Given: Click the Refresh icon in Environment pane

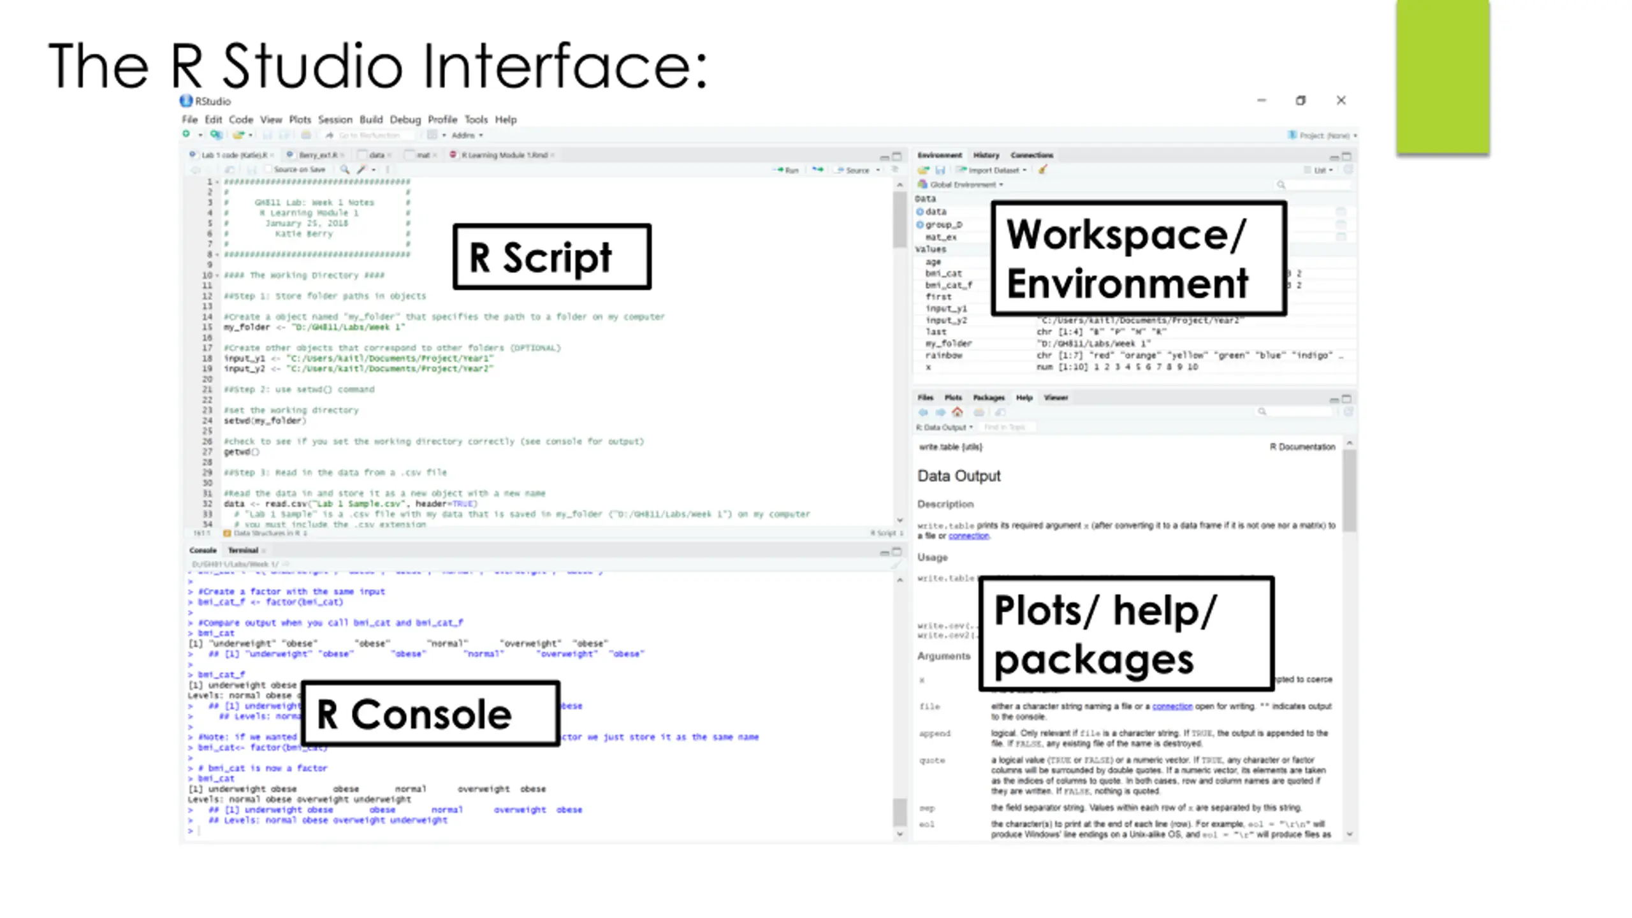Looking at the screenshot, I should coord(1348,170).
